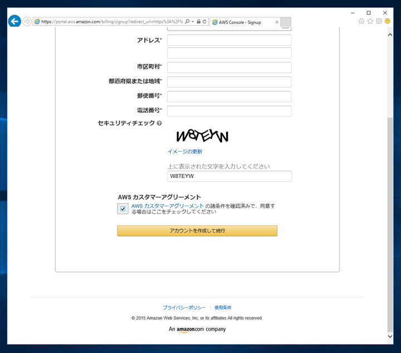Minimize the browser window
401x353 pixels.
coord(353,13)
